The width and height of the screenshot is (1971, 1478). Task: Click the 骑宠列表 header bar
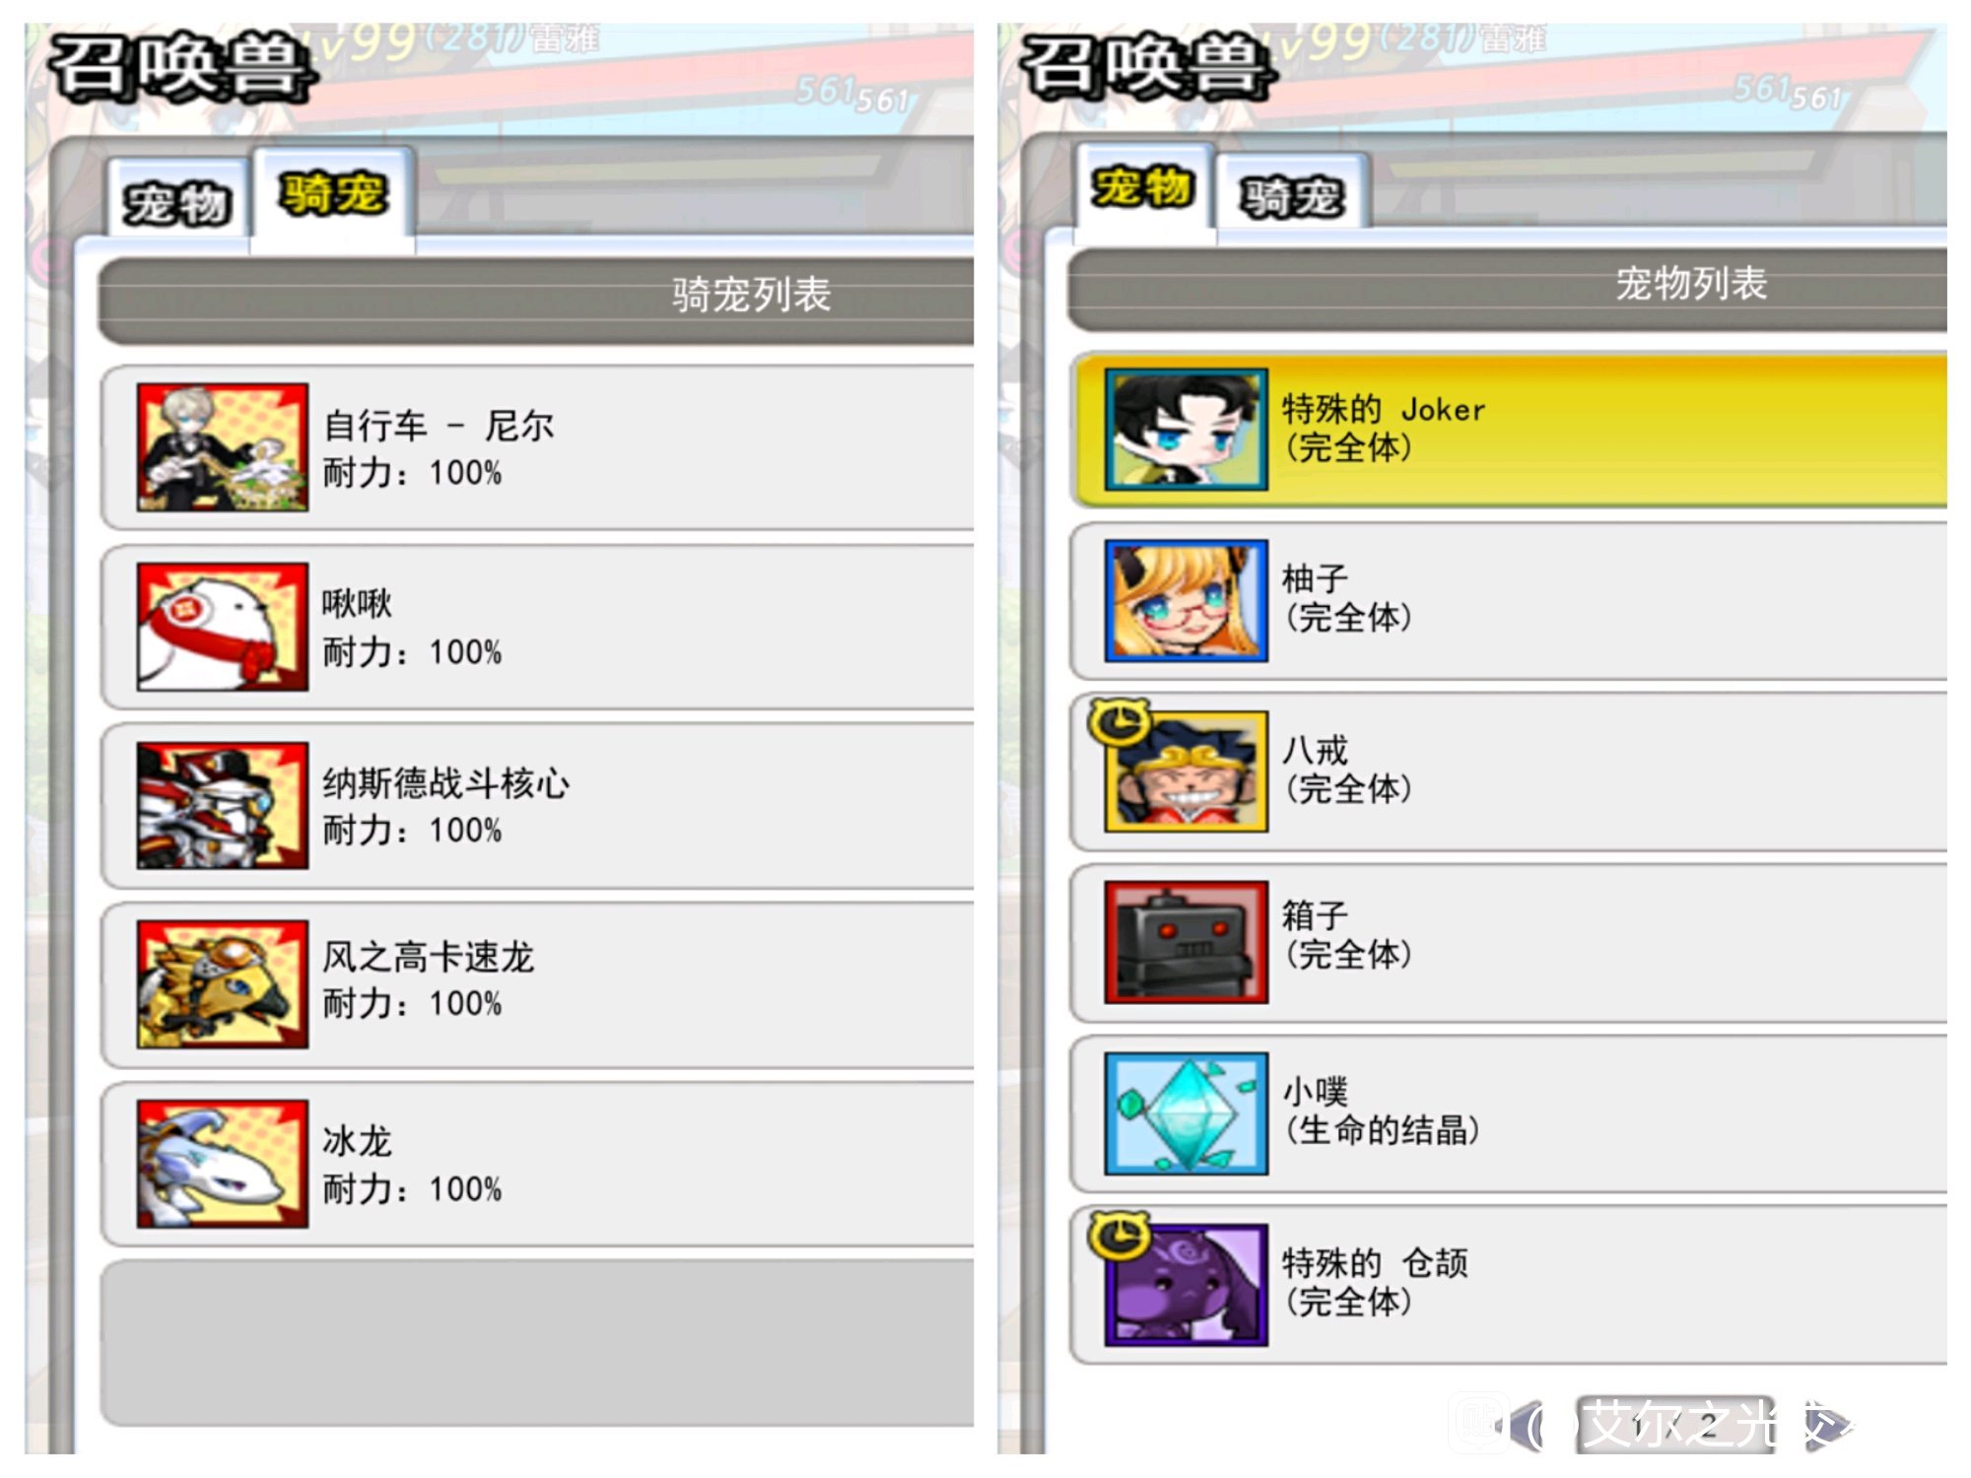point(535,300)
